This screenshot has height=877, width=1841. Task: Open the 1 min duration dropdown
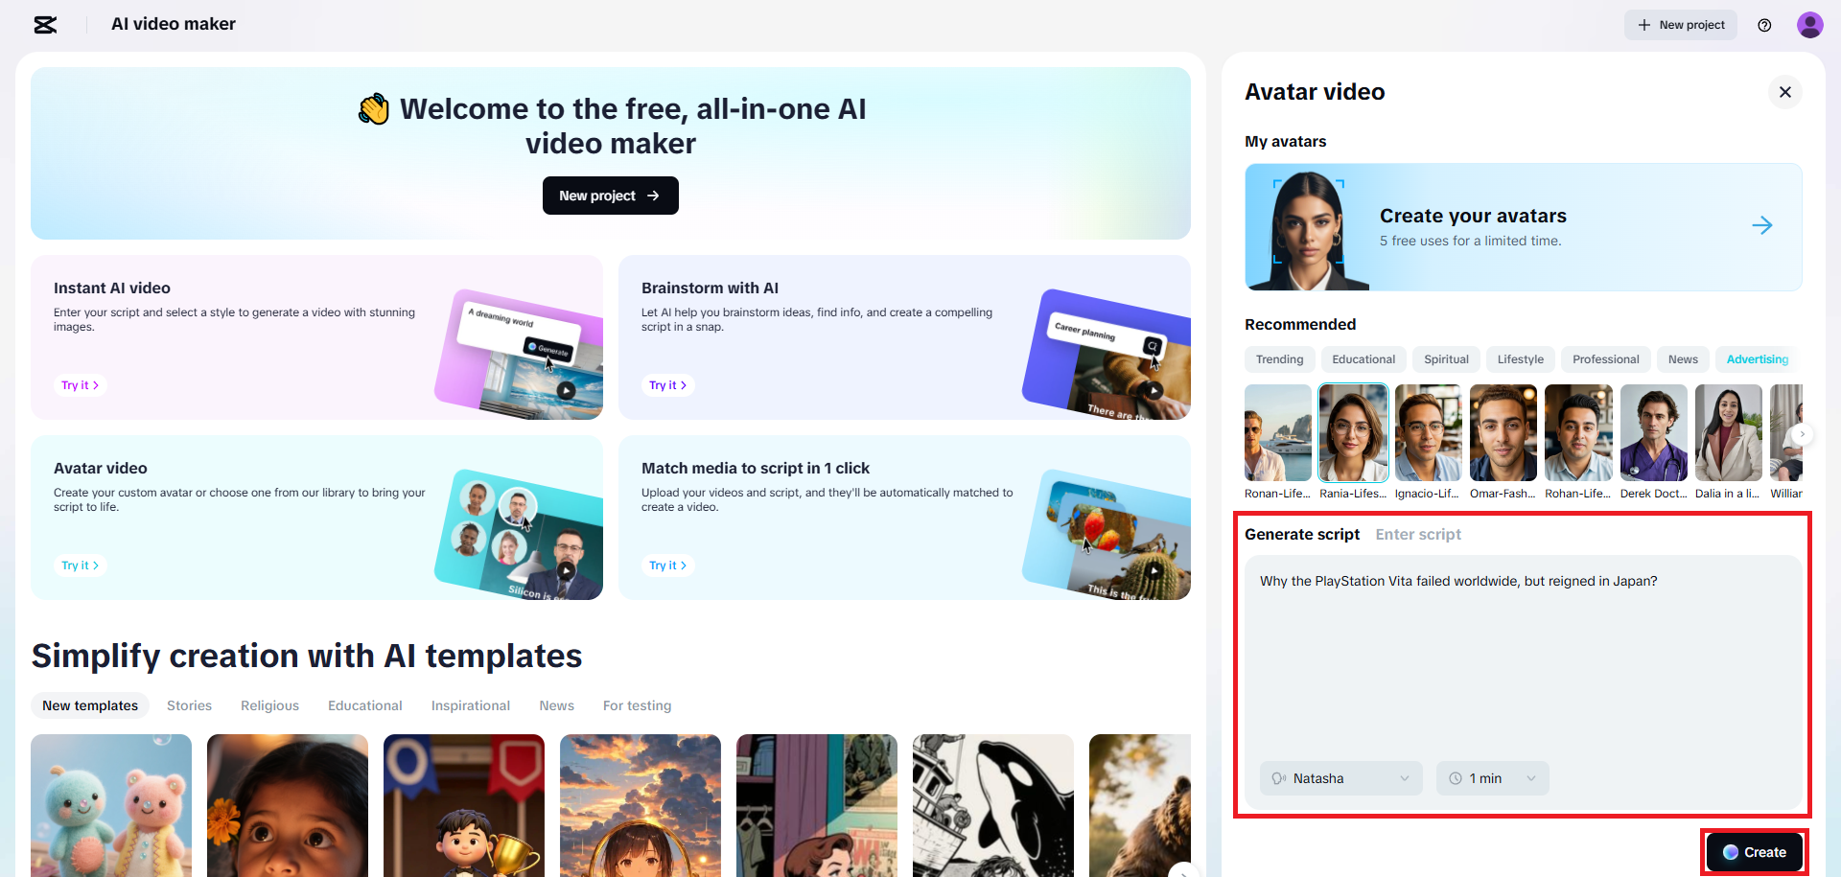click(x=1492, y=778)
